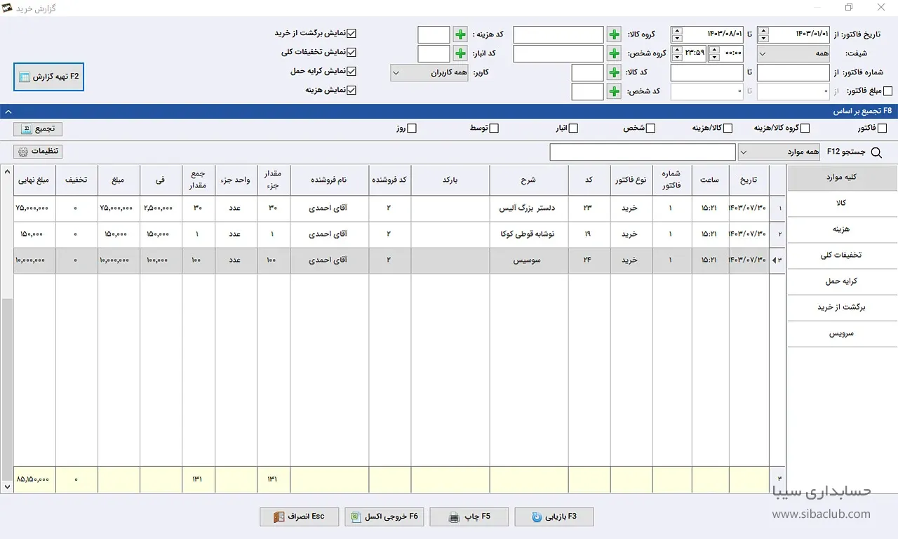Export with F6 خروجی اکسل button
The height and width of the screenshot is (539, 898).
[x=384, y=517]
